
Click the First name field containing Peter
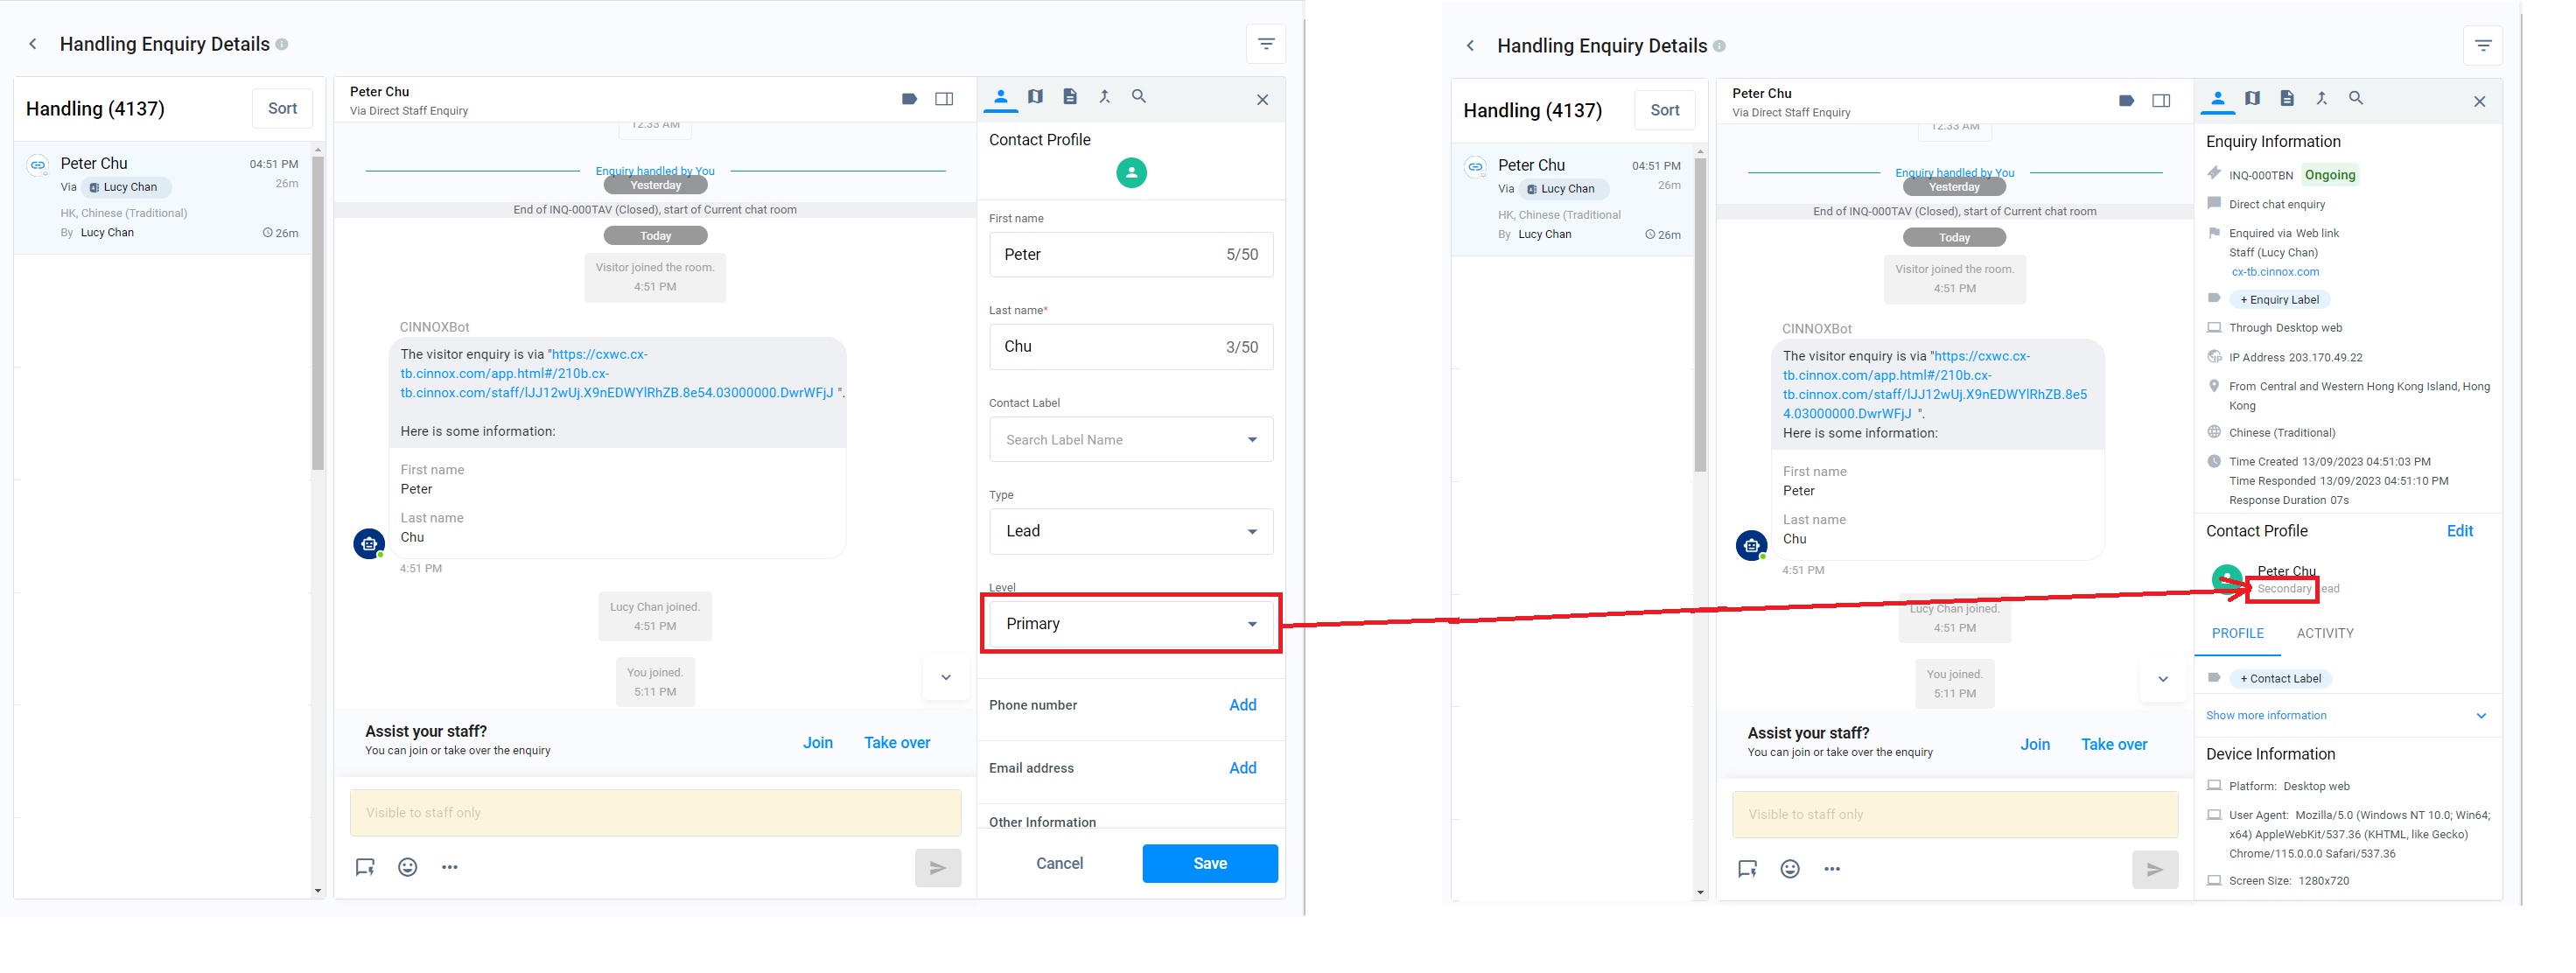(1110, 255)
